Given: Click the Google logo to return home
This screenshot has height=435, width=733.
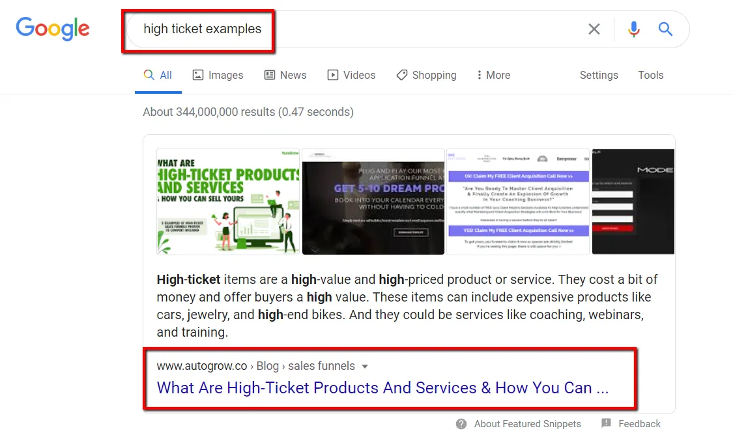Looking at the screenshot, I should click(53, 29).
